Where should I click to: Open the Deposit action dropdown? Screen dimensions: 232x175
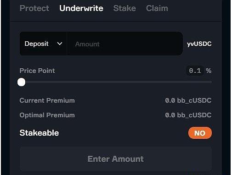tap(43, 44)
